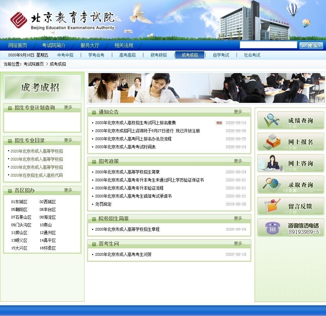Image resolution: width=326 pixels, height=316 pixels.
Task: Open 专升本验证流程 link
Action: tap(129, 188)
